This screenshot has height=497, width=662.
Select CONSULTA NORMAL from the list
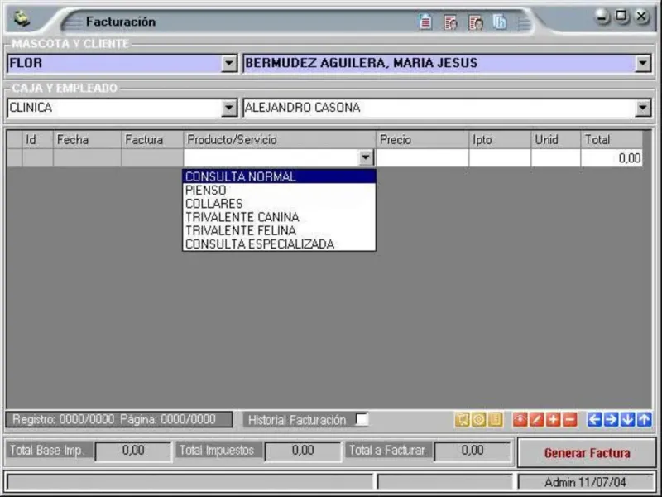[279, 176]
